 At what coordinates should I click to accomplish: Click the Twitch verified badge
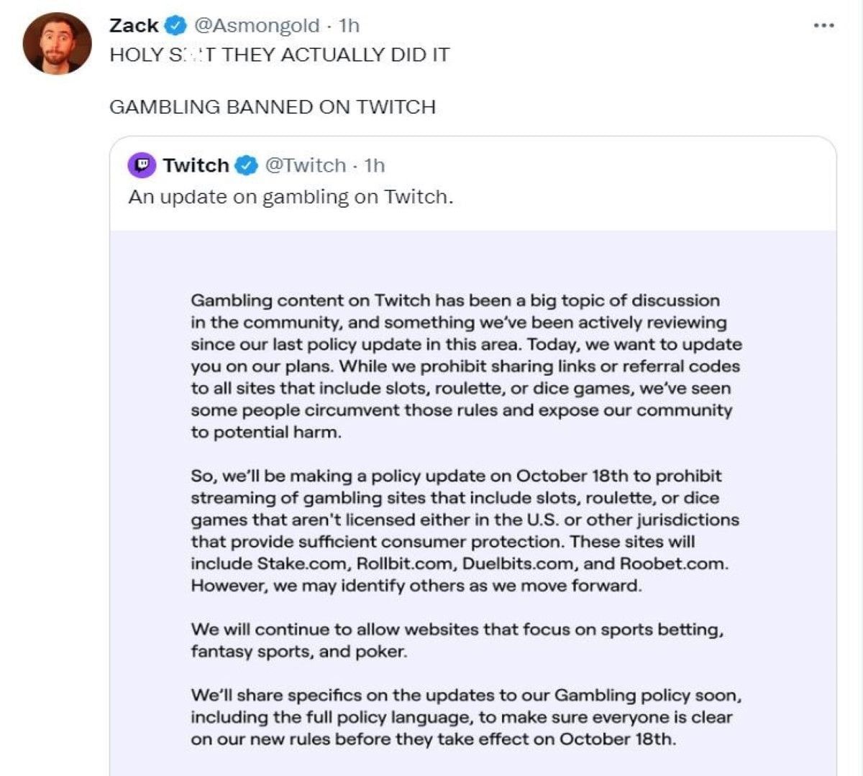pyautogui.click(x=245, y=165)
